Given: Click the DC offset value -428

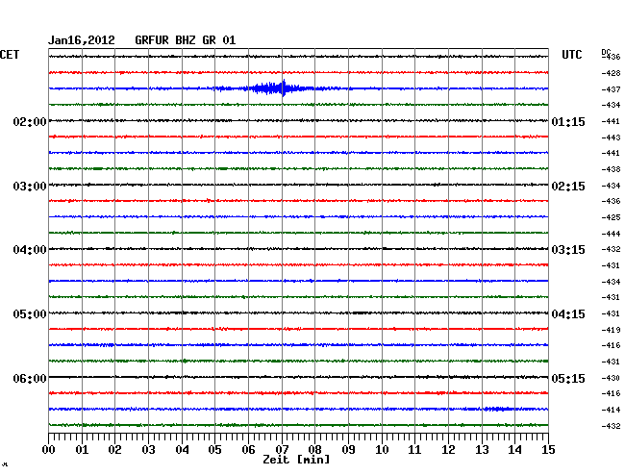Looking at the screenshot, I should tap(611, 73).
